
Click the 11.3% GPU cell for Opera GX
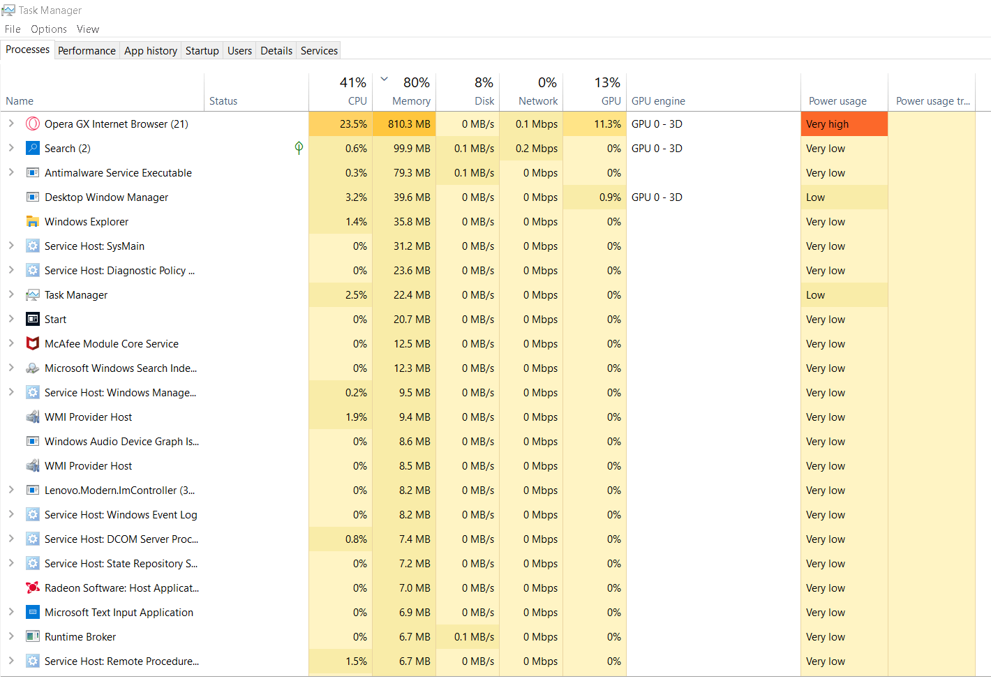tap(595, 124)
